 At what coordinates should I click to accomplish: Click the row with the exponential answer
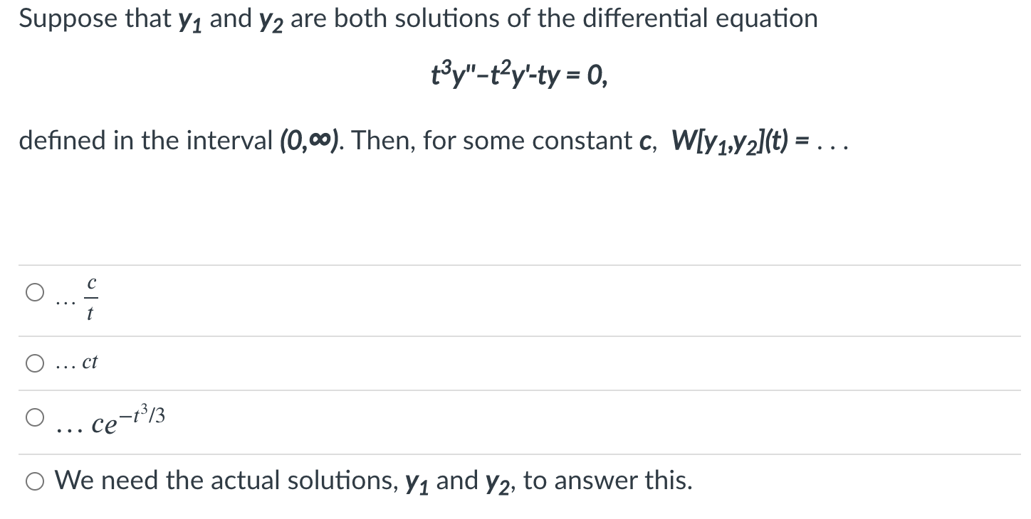(498, 419)
